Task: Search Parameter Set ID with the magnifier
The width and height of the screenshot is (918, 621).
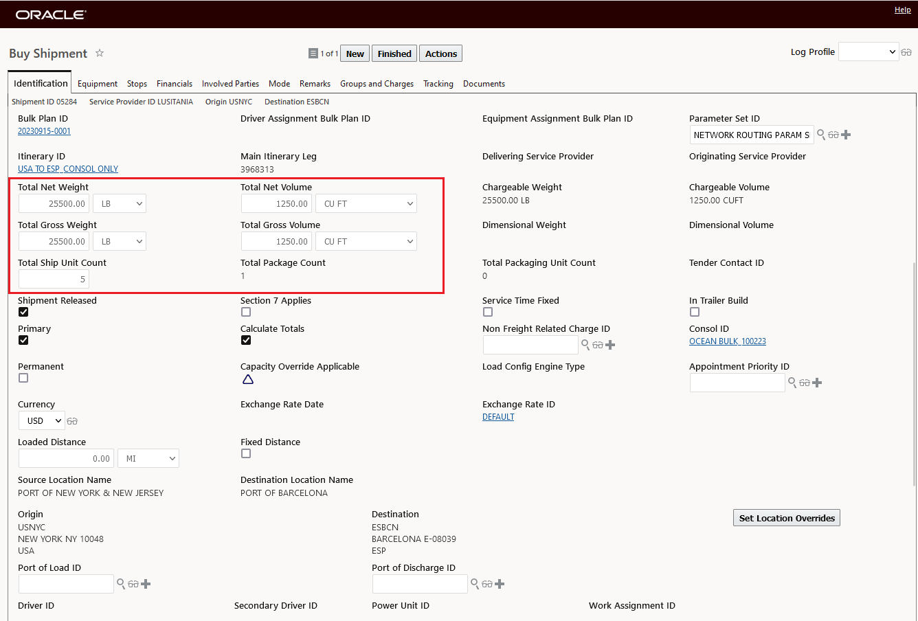Action: tap(821, 135)
